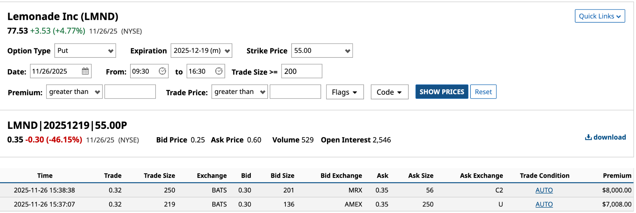Open the Expiration date dropdown
This screenshot has width=636, height=213.
(201, 51)
